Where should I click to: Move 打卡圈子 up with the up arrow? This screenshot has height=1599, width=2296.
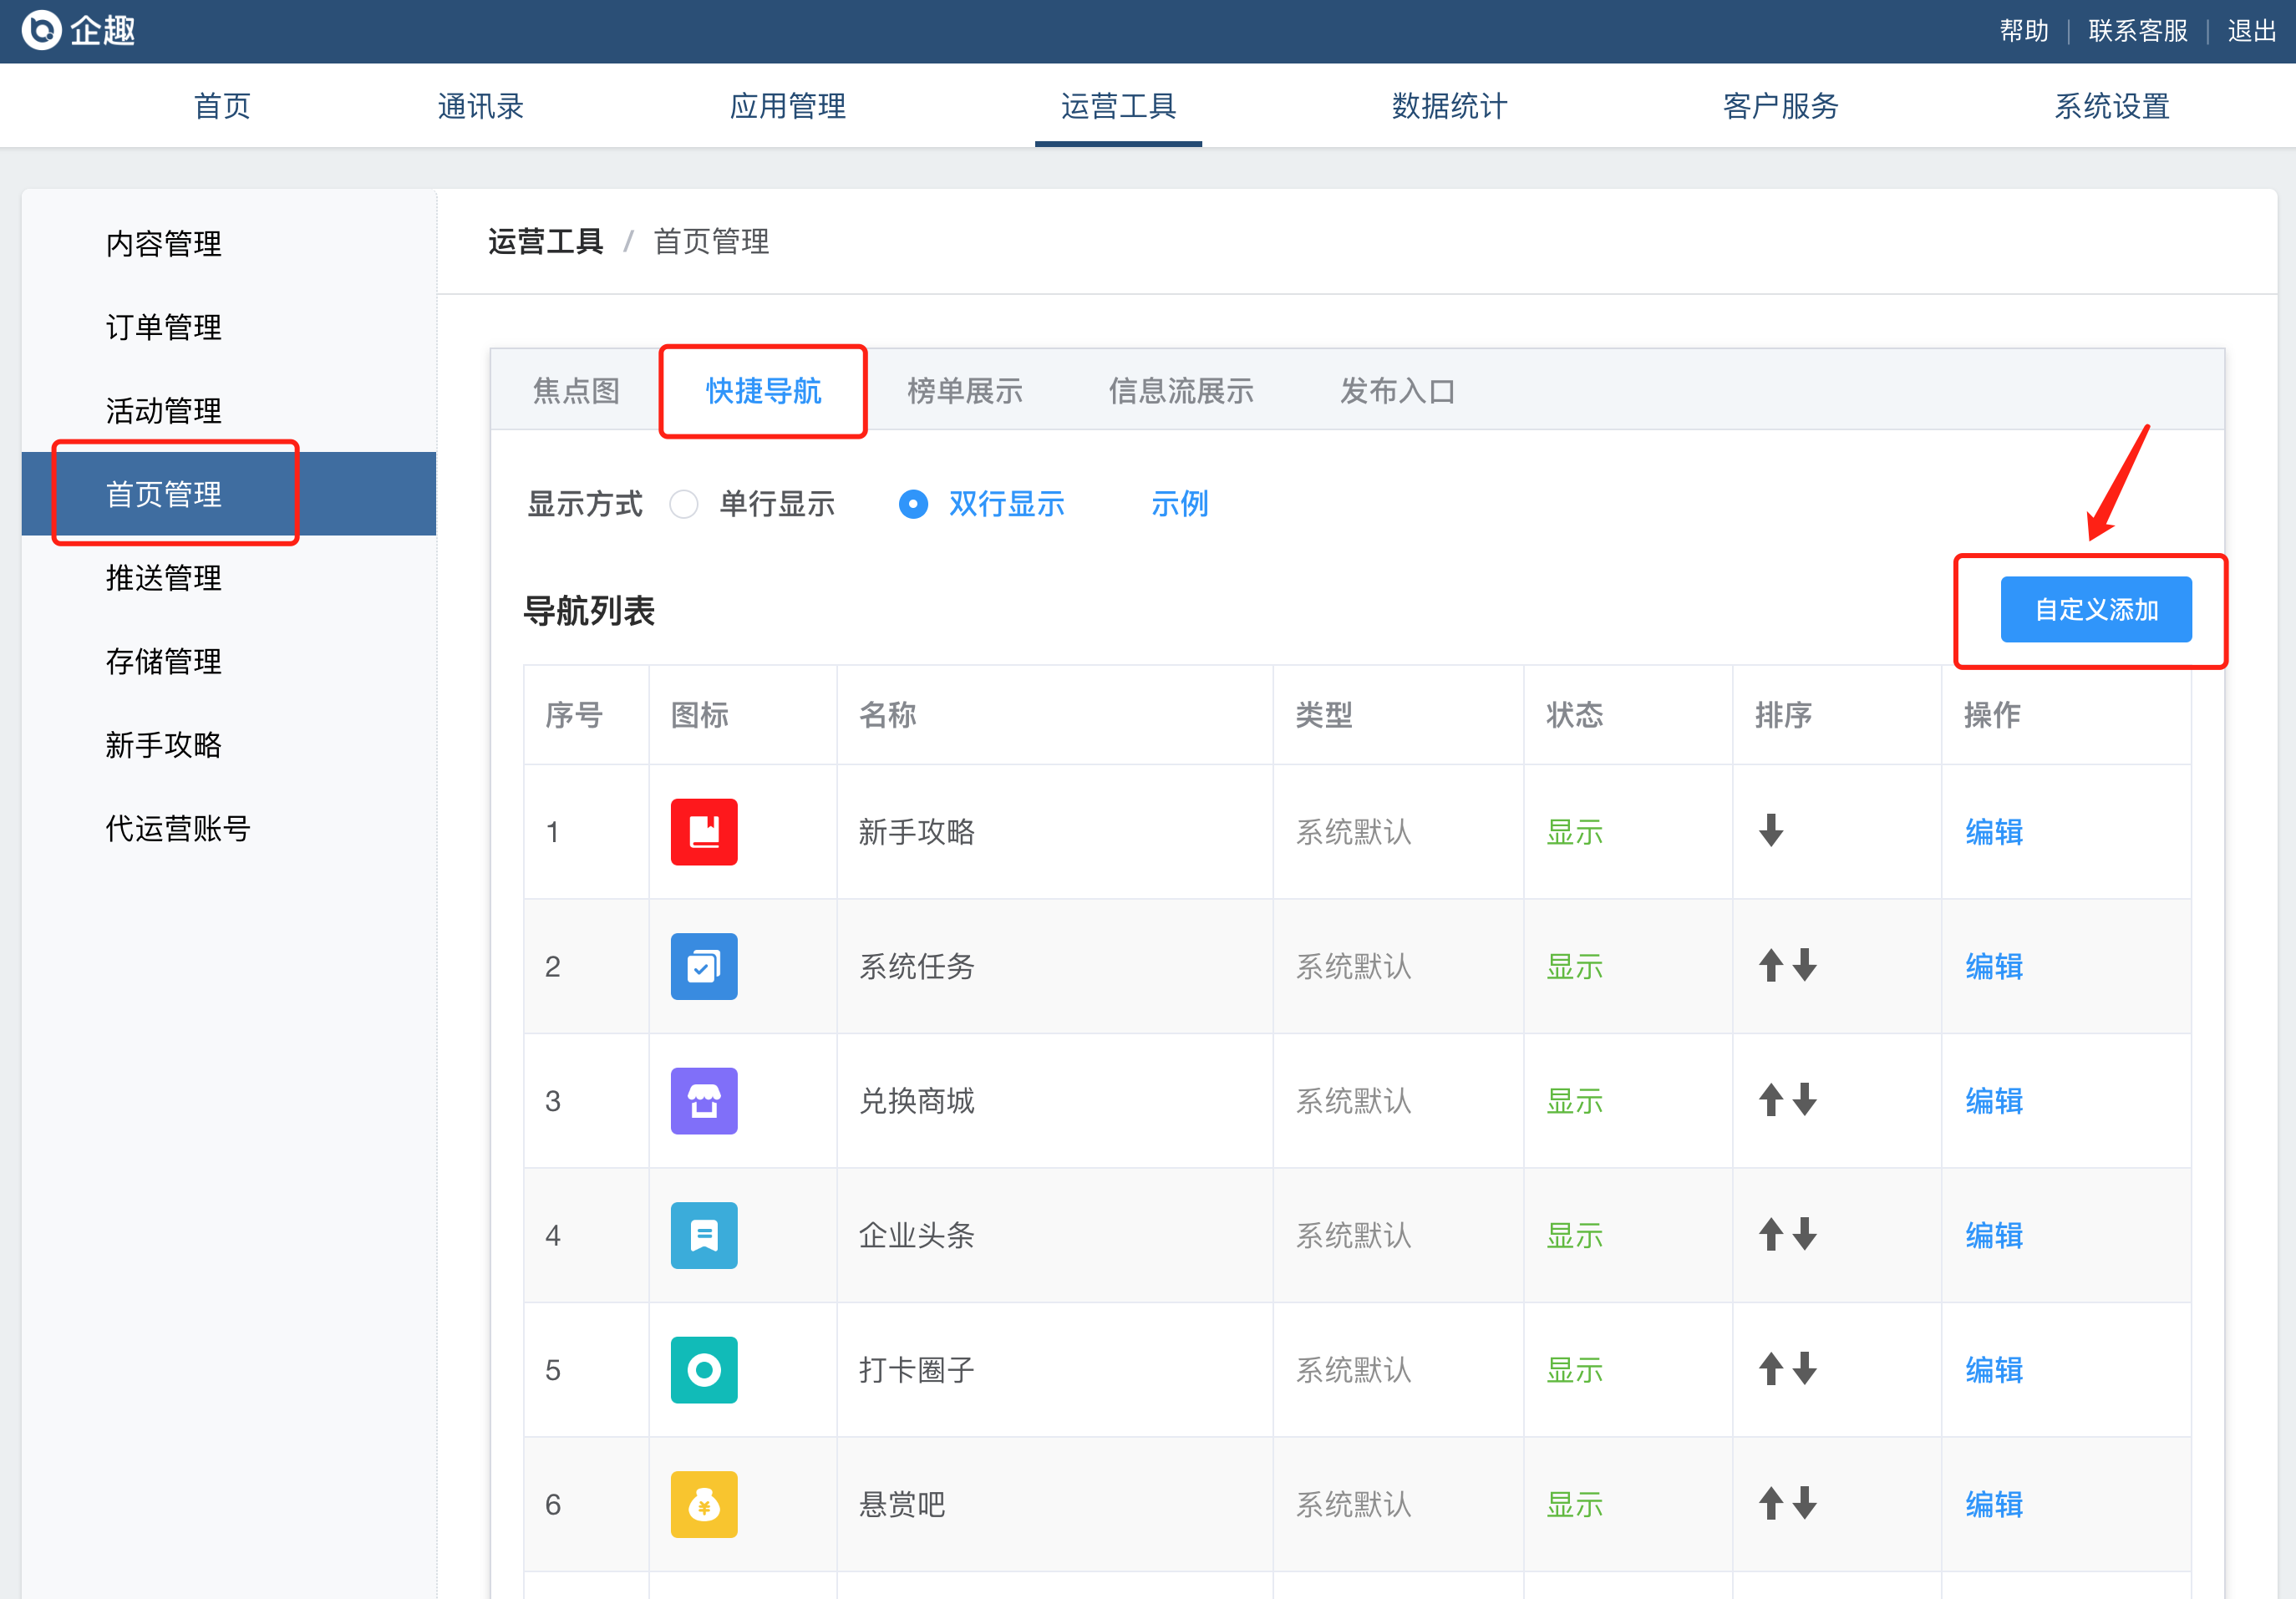click(x=1771, y=1368)
